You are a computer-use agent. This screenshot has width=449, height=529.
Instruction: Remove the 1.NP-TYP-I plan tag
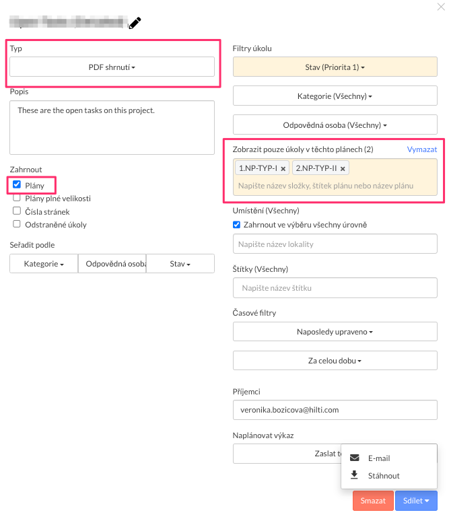click(x=283, y=168)
